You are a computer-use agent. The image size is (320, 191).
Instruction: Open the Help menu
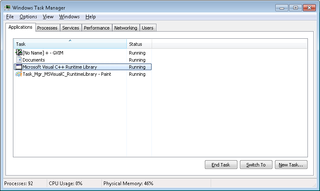91,17
